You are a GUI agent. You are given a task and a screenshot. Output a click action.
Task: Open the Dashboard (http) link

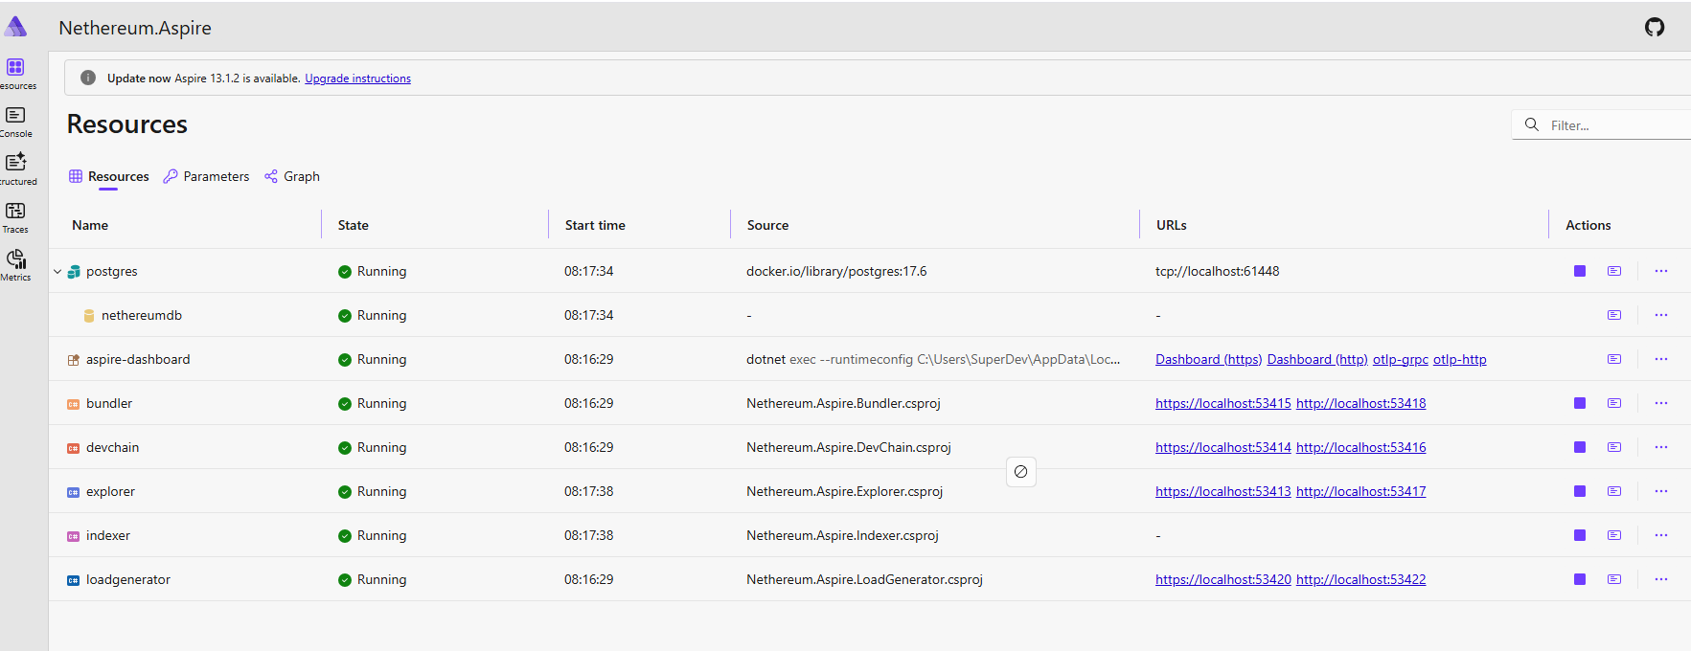click(1317, 359)
